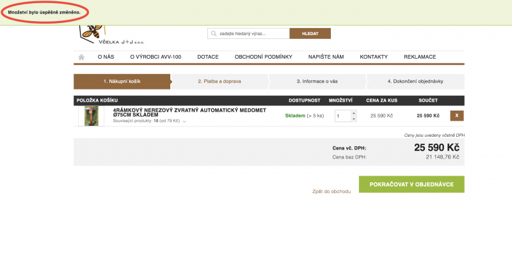
Task: Go to step 3. Informace o vás
Action: tap(317, 82)
